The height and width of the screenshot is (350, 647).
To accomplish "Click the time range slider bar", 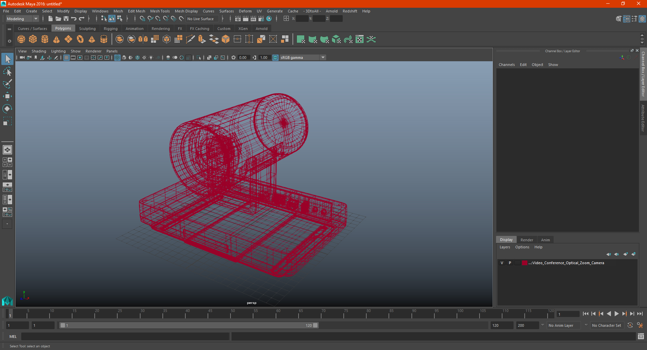I will [189, 325].
